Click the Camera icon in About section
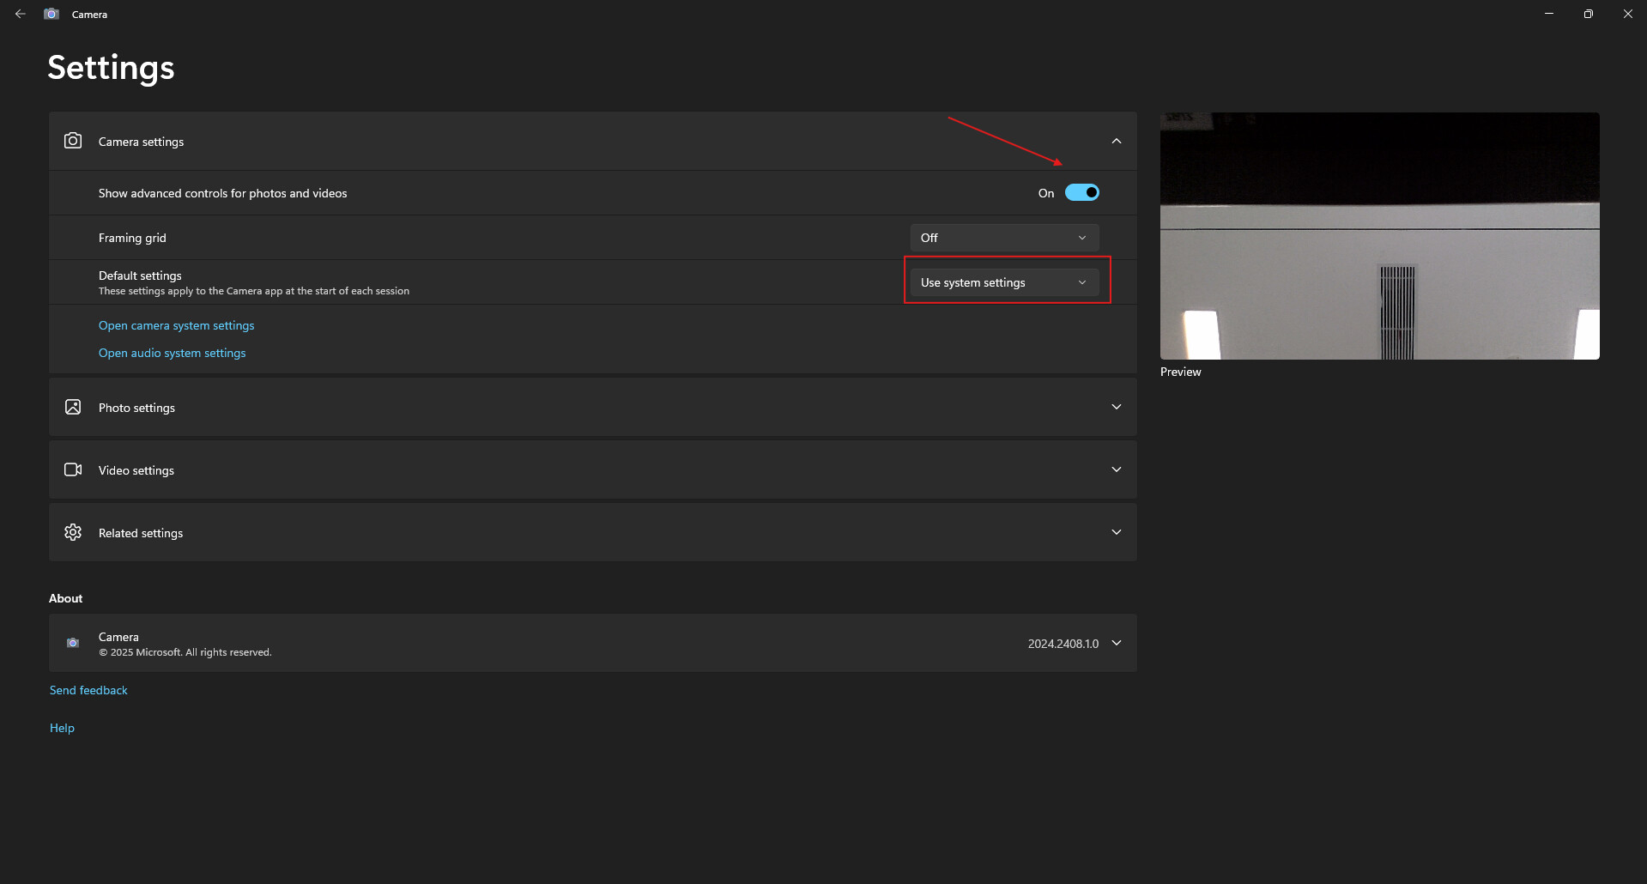 point(73,643)
